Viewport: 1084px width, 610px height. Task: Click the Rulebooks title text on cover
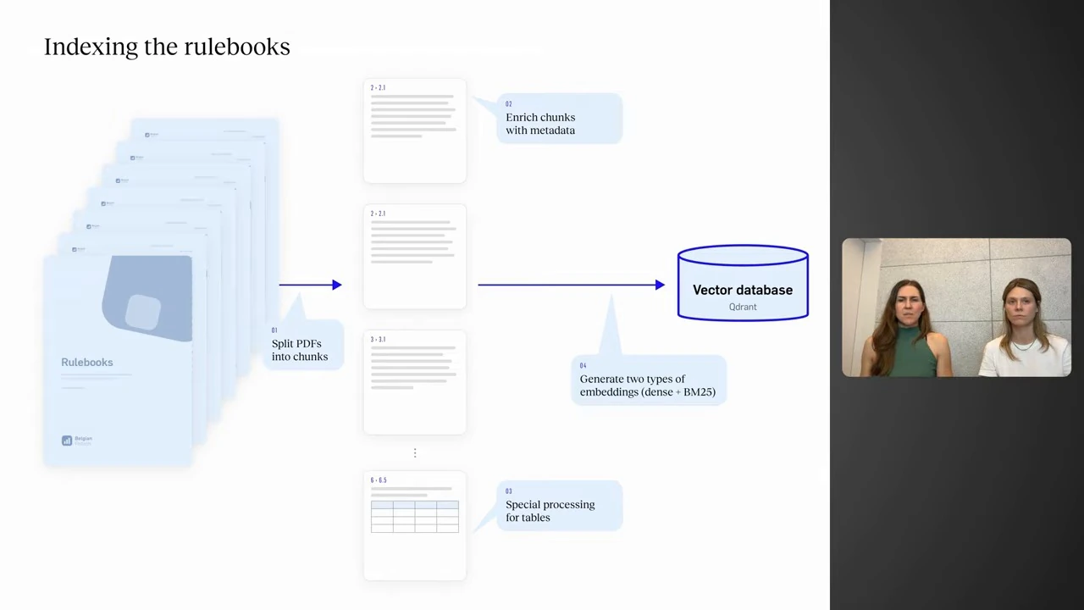[86, 362]
